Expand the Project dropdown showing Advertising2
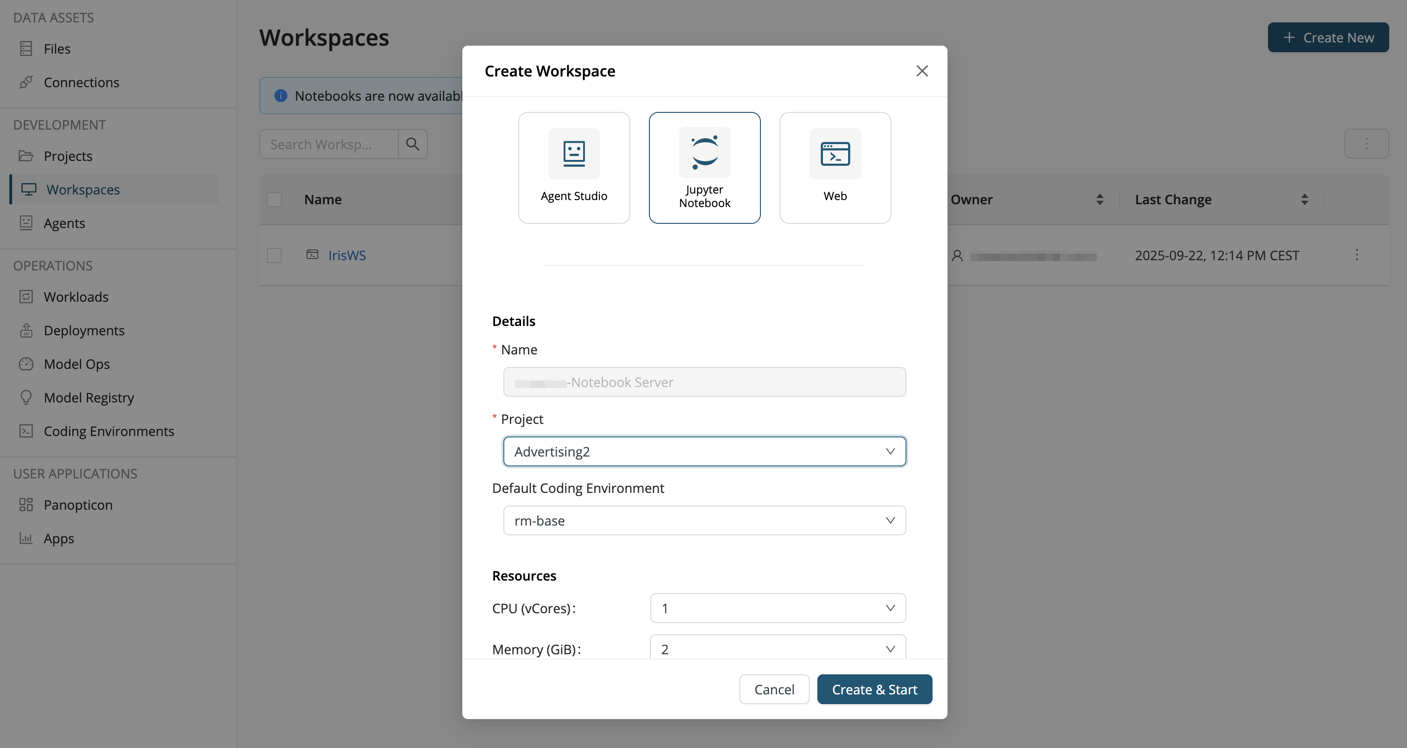Image resolution: width=1407 pixels, height=748 pixels. [x=704, y=451]
